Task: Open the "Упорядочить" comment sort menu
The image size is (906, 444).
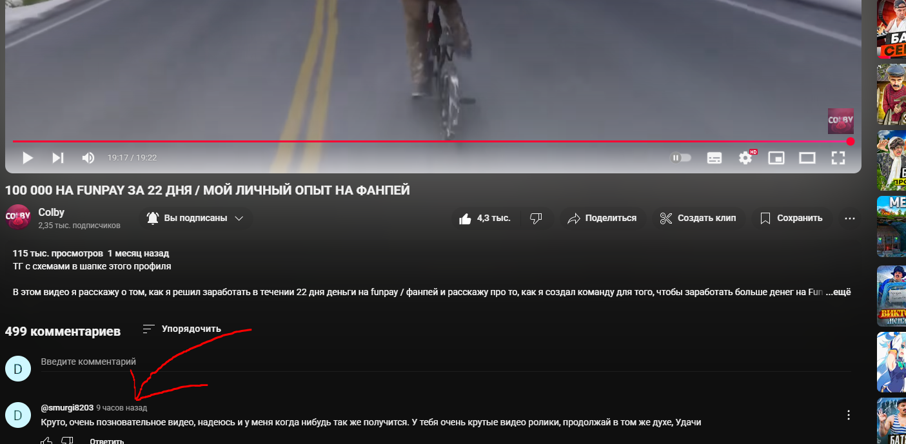Action: tap(182, 329)
